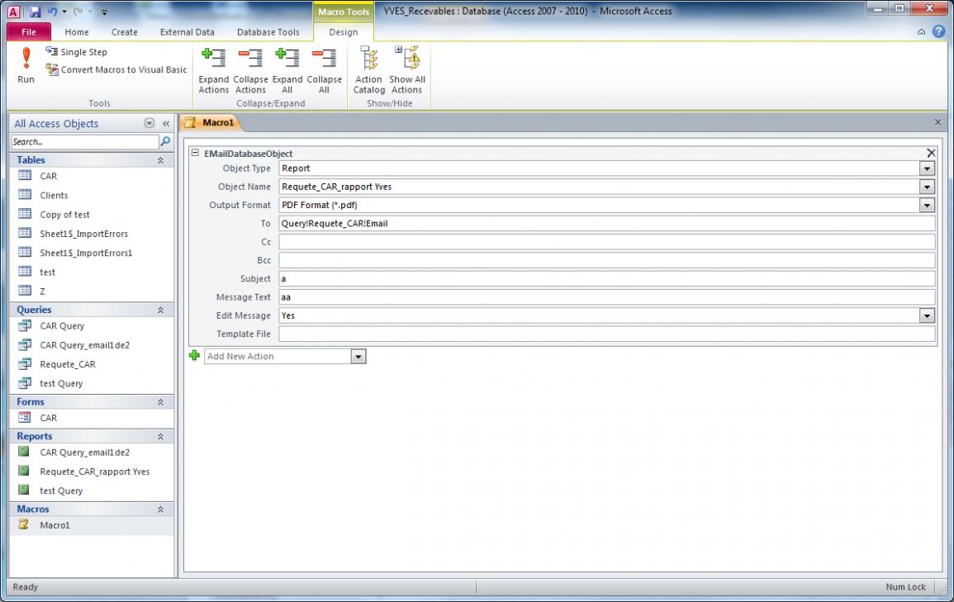Image resolution: width=954 pixels, height=602 pixels.
Task: Close the Macro1 document window
Action: [937, 122]
